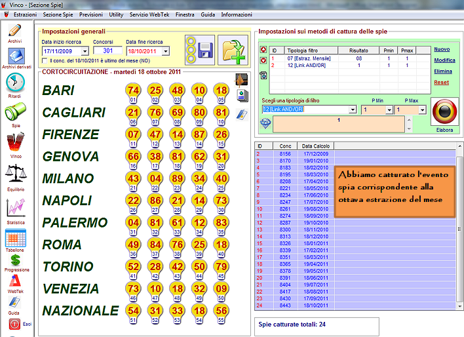Open the P Min dropdown

[x=389, y=110]
